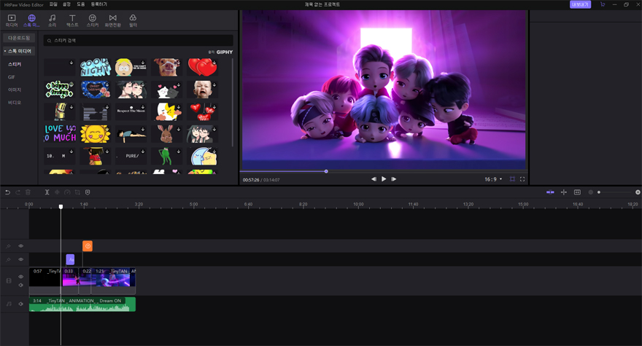Toggle eye visibility on the text track
The height and width of the screenshot is (346, 642).
tap(21, 260)
